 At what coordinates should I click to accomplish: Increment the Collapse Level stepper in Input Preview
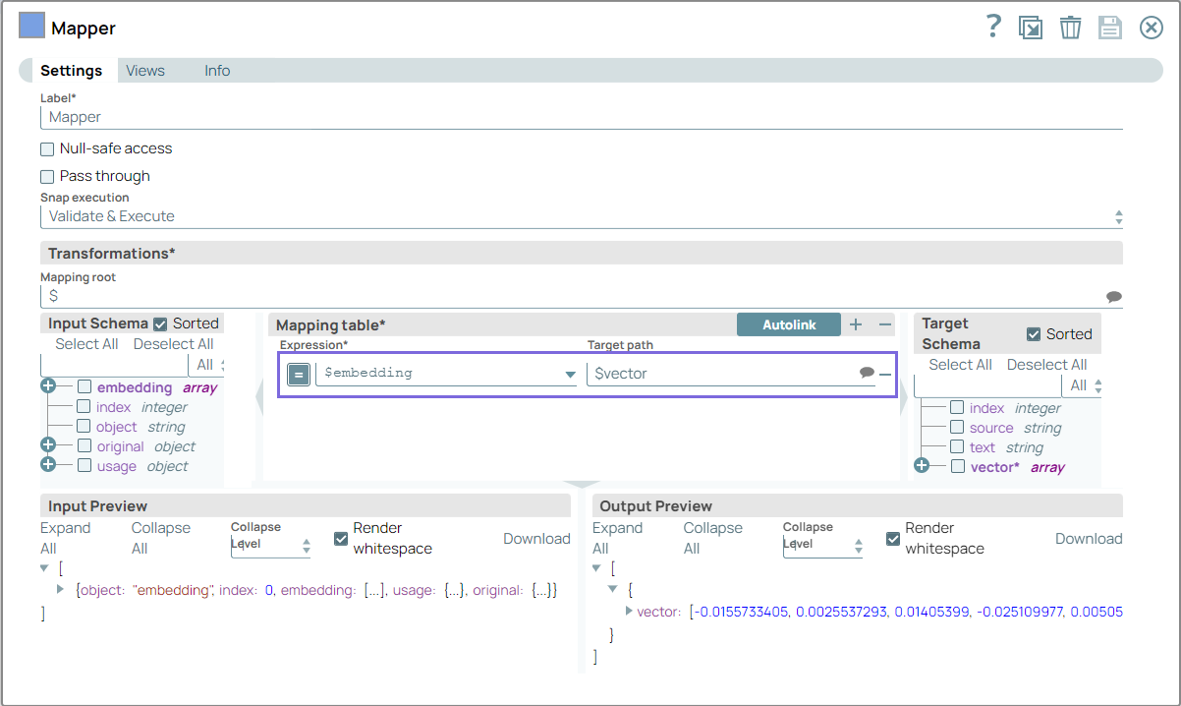point(306,541)
